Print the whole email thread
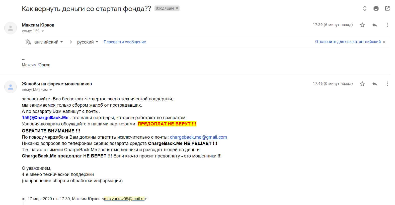The image size is (395, 205). pyautogui.click(x=376, y=9)
